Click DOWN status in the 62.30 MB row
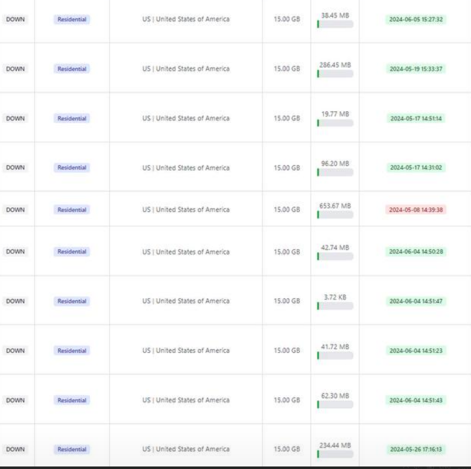 tap(15, 400)
